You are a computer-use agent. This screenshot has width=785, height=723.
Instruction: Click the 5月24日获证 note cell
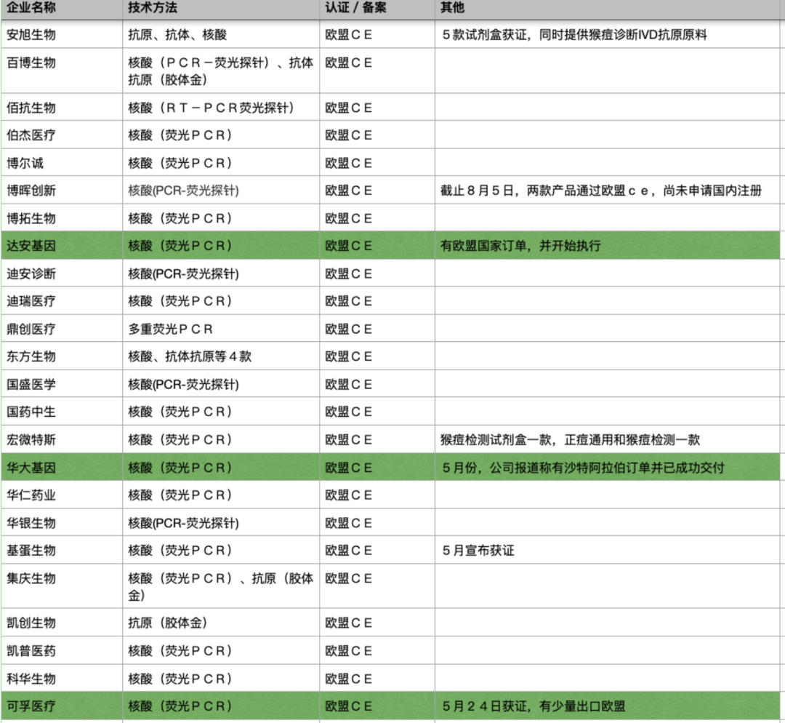(607, 706)
